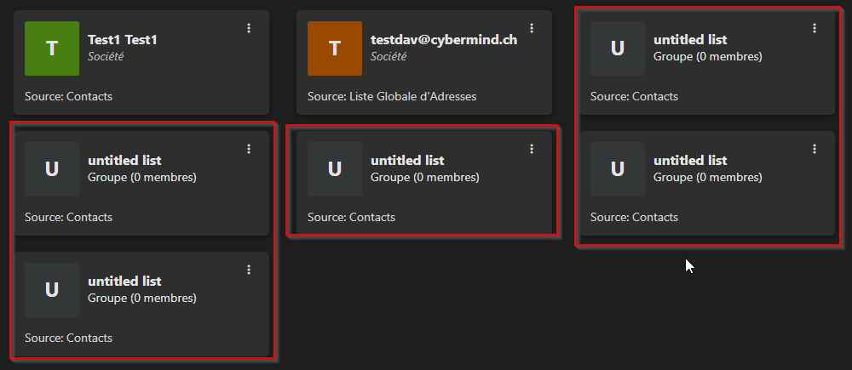The width and height of the screenshot is (852, 370).
Task: Click 'Société' subtitle under Test1 Test1
Action: tap(106, 56)
